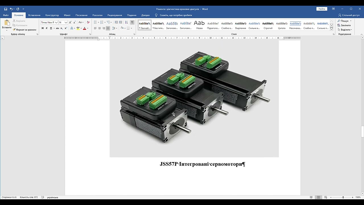
Task: Expand the text highlight color dropdown arrow
Action: coord(81,28)
